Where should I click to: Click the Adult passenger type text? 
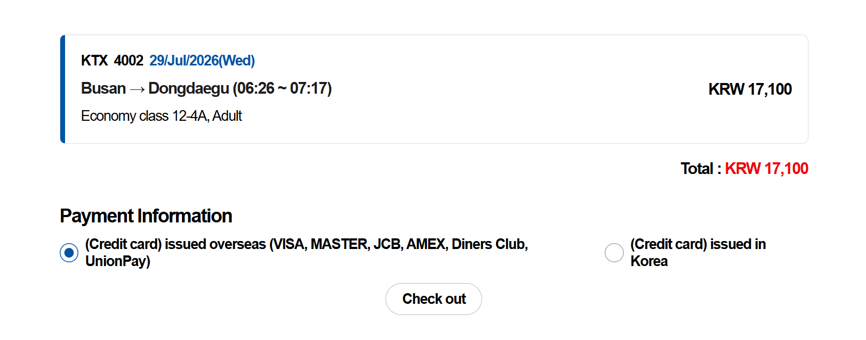[x=227, y=116]
